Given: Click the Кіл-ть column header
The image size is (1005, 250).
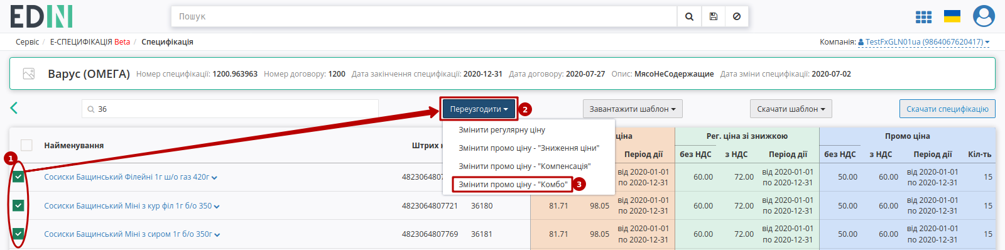Looking at the screenshot, I should pyautogui.click(x=979, y=155).
